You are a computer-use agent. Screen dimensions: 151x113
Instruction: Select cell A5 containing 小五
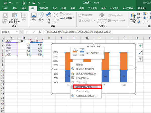click(11, 54)
